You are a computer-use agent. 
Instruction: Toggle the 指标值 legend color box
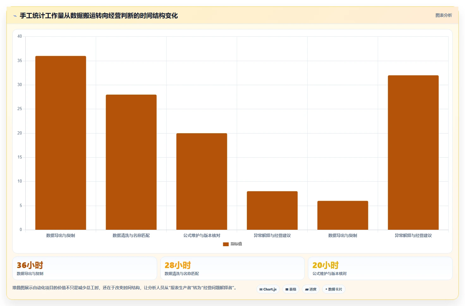point(226,244)
